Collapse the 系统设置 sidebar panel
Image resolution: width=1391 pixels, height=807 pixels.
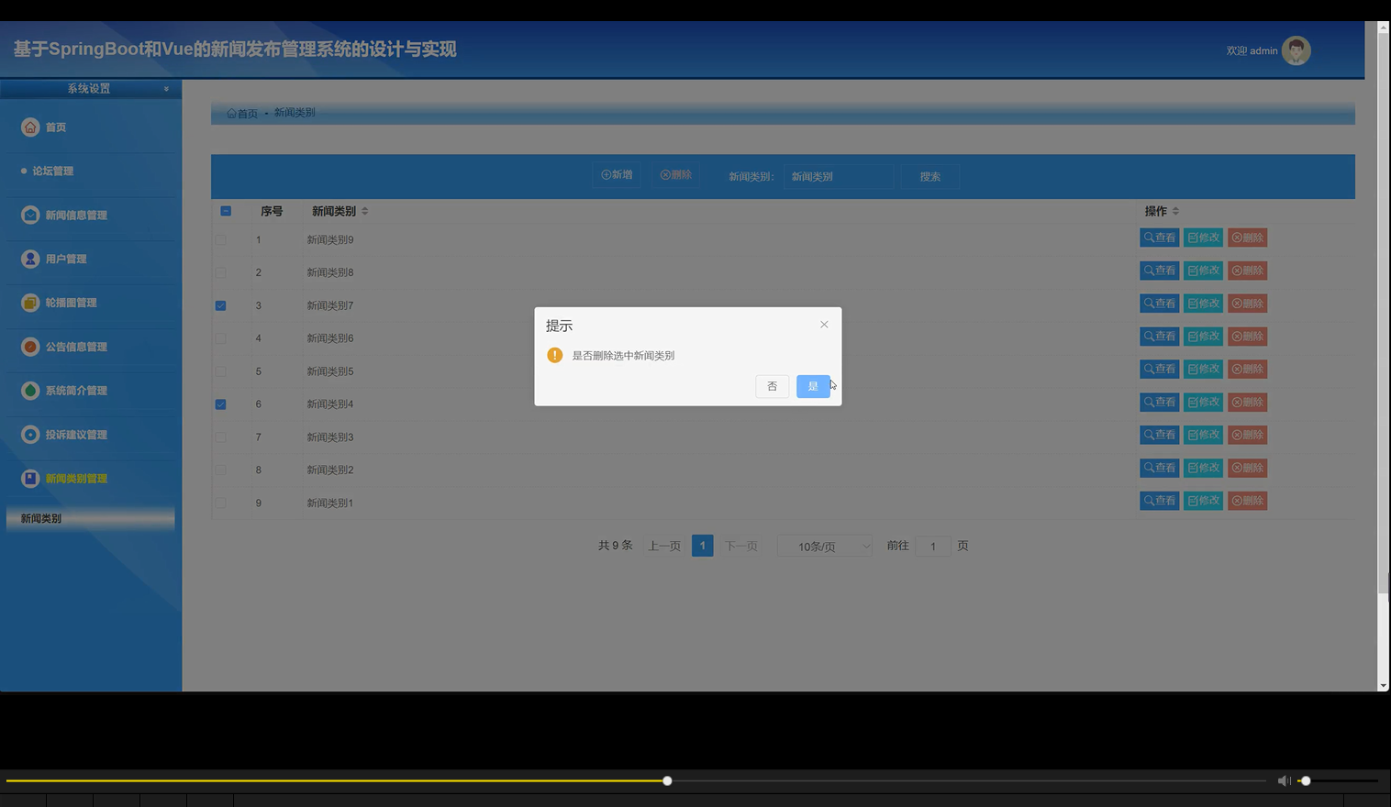coord(166,89)
